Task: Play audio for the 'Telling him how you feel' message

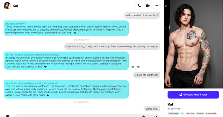Action: (75, 33)
